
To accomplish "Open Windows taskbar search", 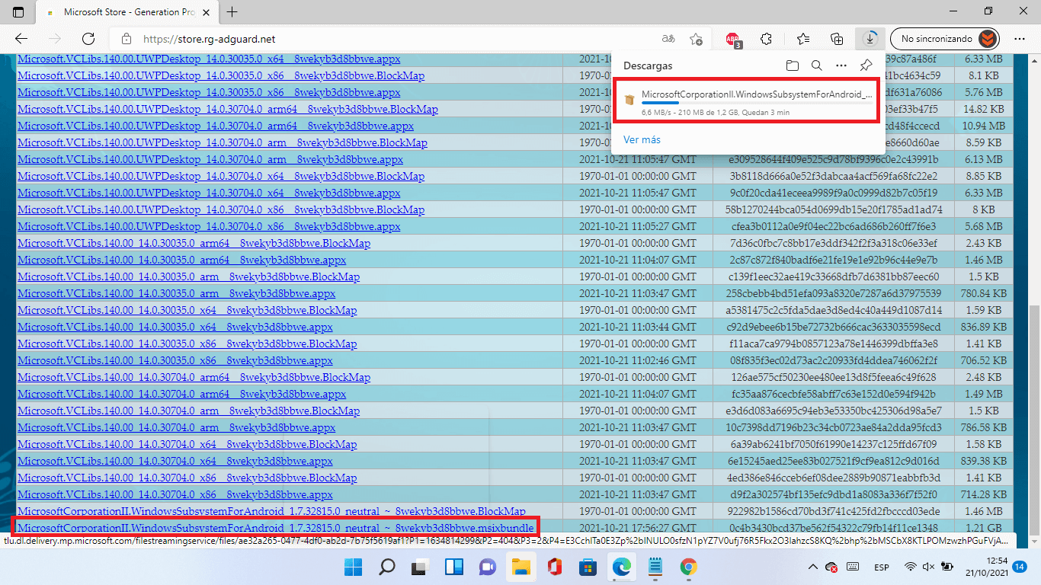I will pyautogui.click(x=386, y=567).
